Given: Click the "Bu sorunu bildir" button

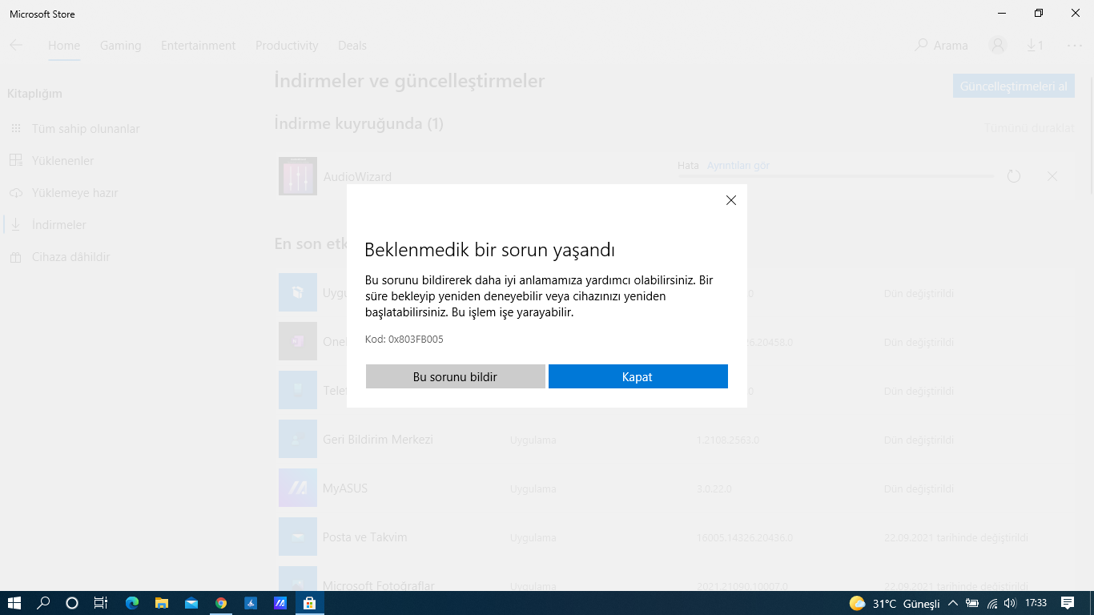Looking at the screenshot, I should click(x=456, y=376).
